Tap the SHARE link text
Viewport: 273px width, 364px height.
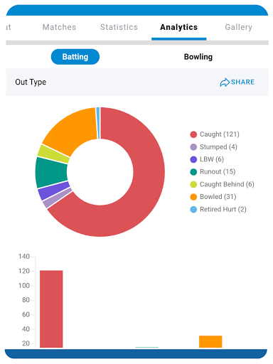242,82
